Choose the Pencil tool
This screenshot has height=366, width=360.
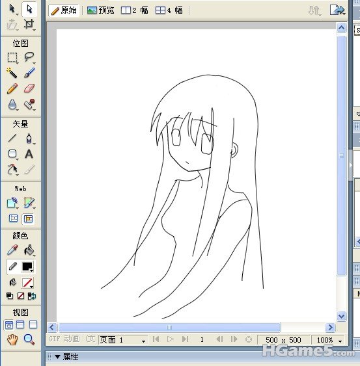click(x=12, y=88)
